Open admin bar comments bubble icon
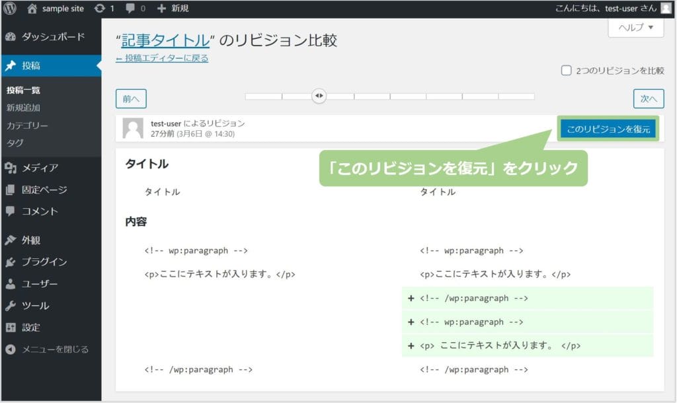This screenshot has width=677, height=403. pos(130,9)
